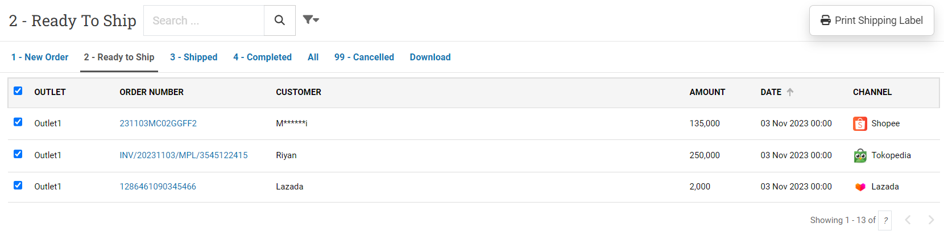The width and height of the screenshot is (944, 235).
Task: Click the search magnifier icon
Action: click(279, 20)
